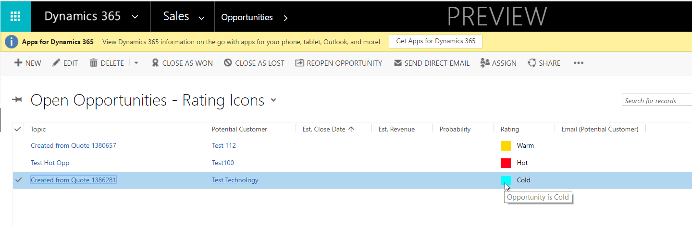The image size is (692, 226).
Task: Click the REOPEN OPPORTUNITY icon
Action: tap(299, 63)
